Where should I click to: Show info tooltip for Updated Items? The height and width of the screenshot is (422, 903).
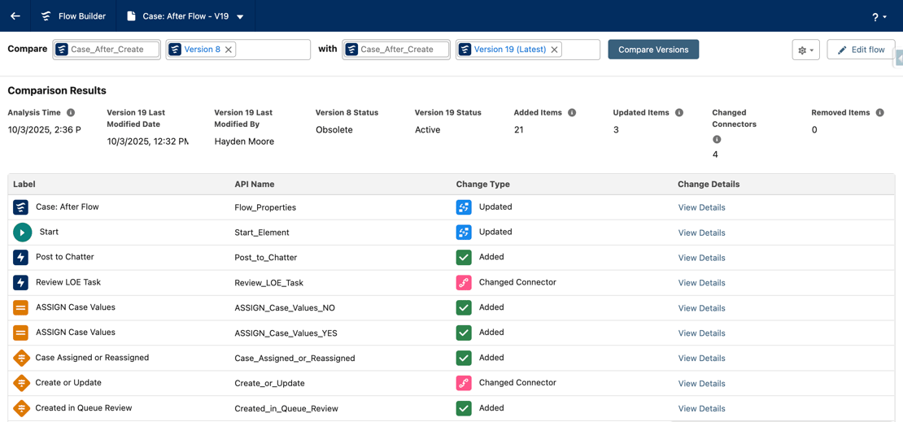(679, 113)
